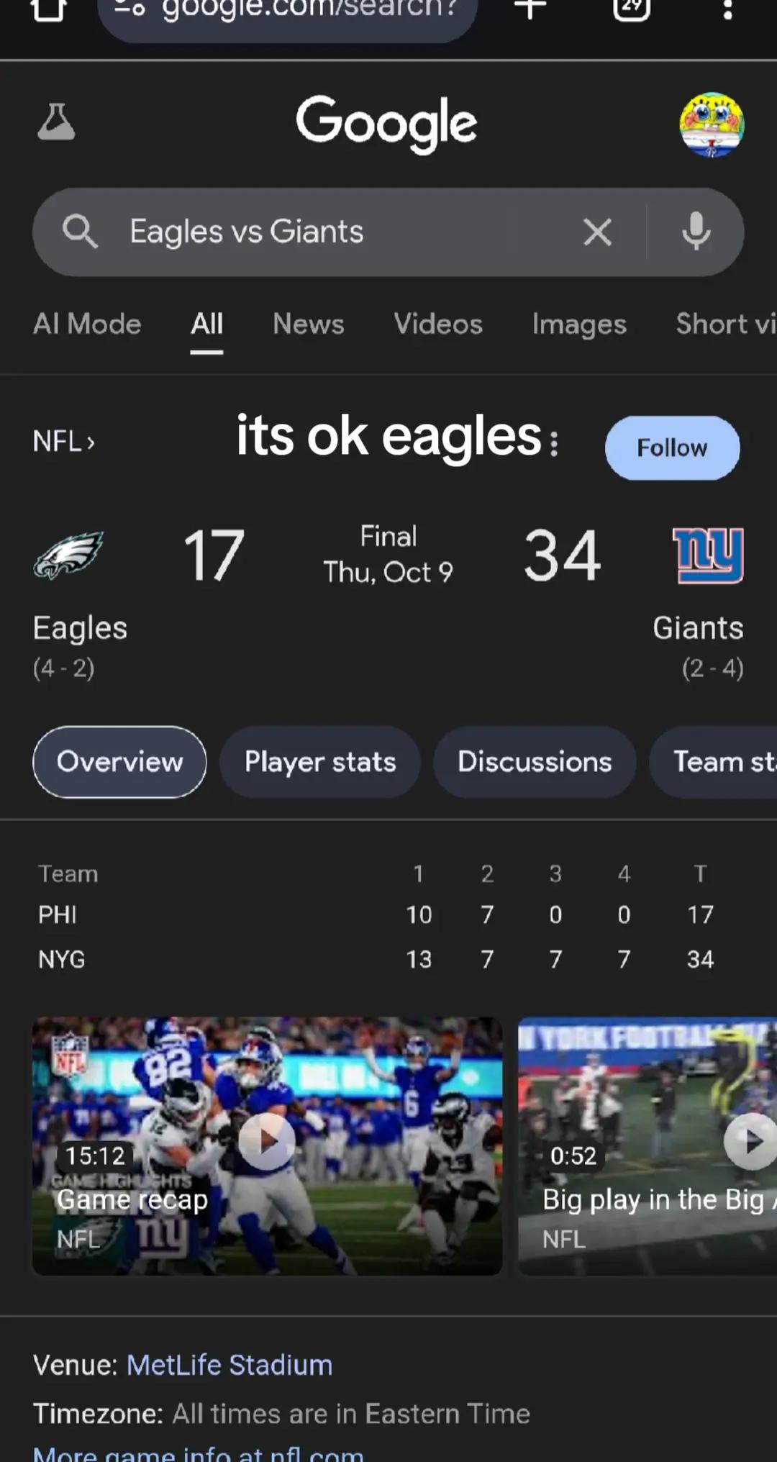Open browser three-dot menu

[x=727, y=10]
